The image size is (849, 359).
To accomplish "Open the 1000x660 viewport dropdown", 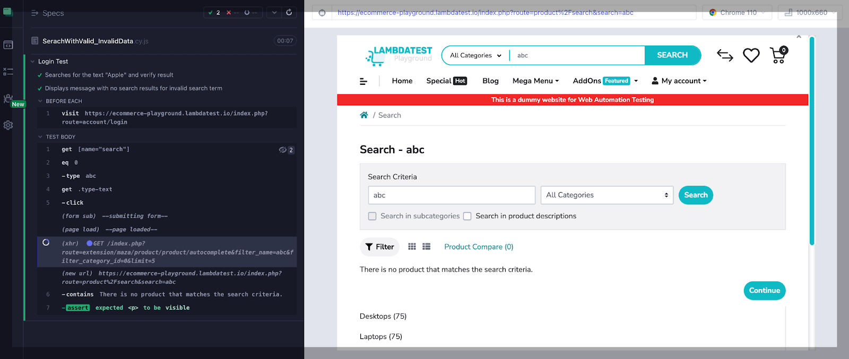I will click(x=810, y=13).
